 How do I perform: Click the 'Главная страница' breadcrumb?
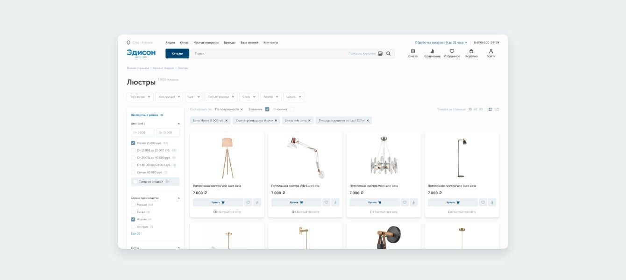point(138,68)
